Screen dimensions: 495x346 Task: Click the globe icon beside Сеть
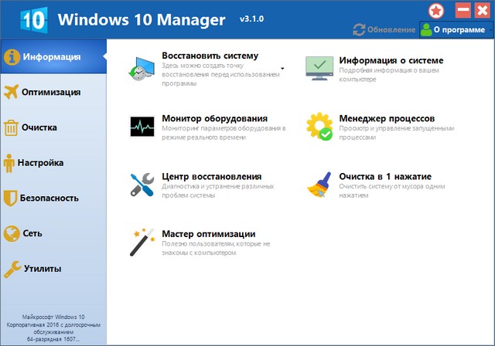tap(12, 233)
